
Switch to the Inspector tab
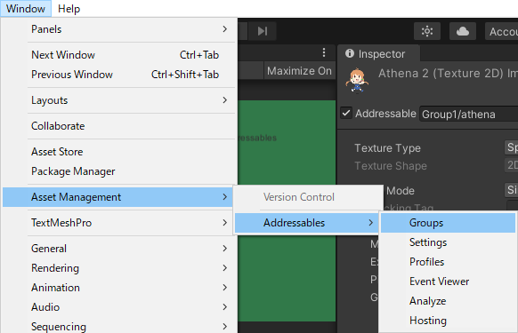pyautogui.click(x=378, y=54)
